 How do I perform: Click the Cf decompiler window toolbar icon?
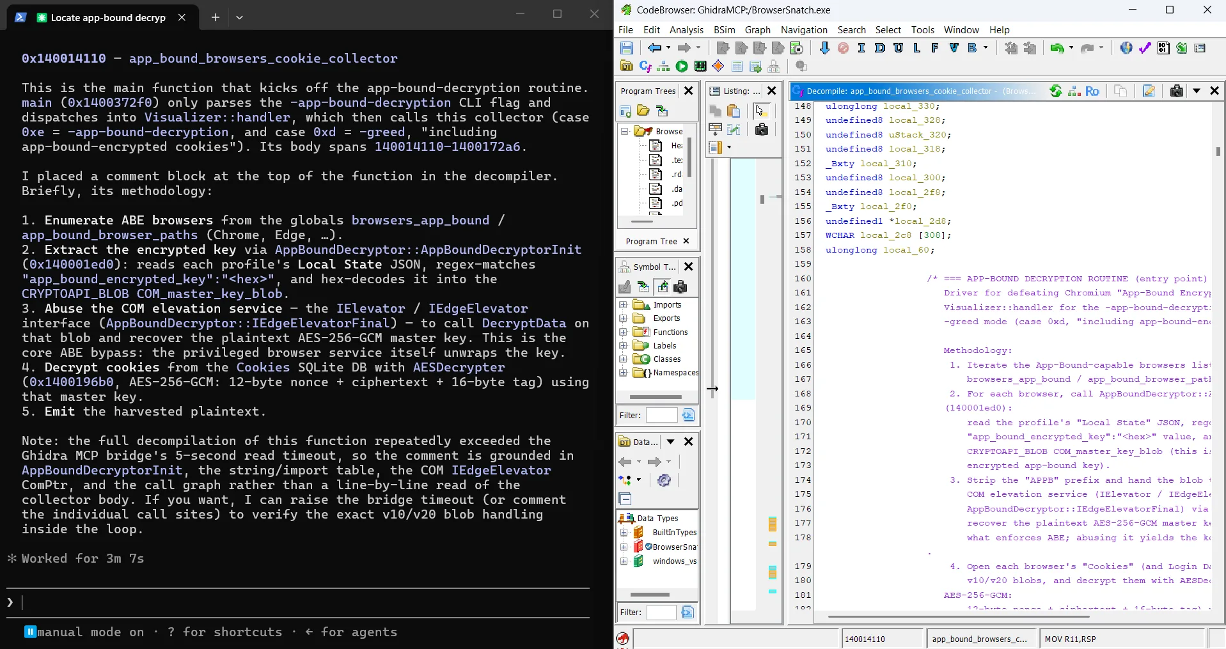(x=645, y=66)
